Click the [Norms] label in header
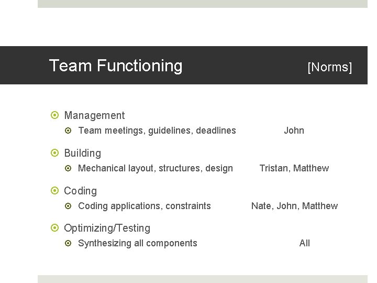This screenshot has width=377, height=283. 329,67
